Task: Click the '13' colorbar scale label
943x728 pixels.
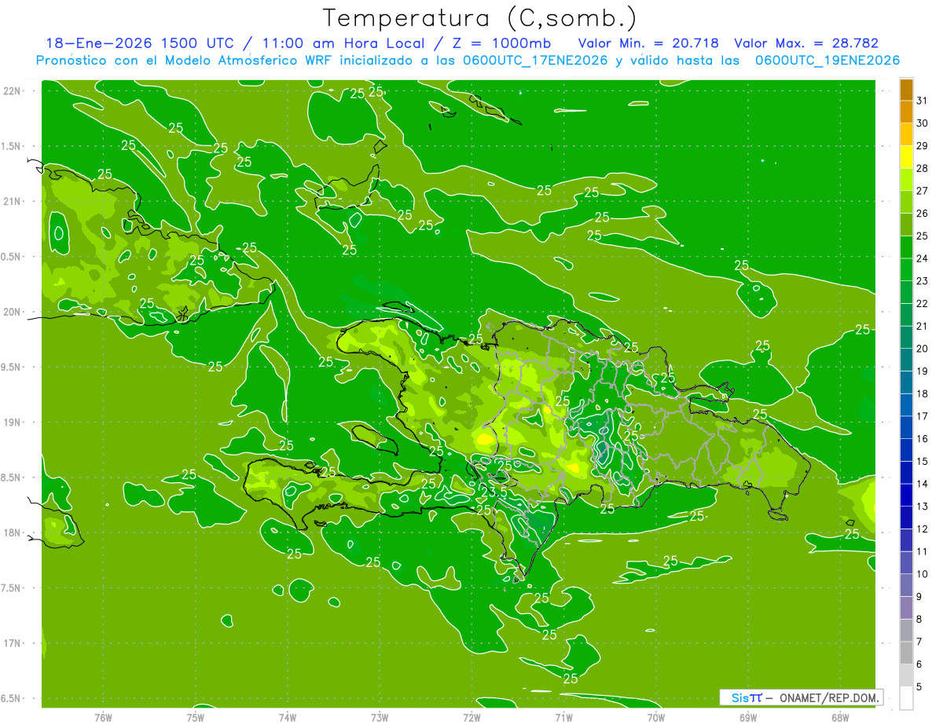Action: 923,507
